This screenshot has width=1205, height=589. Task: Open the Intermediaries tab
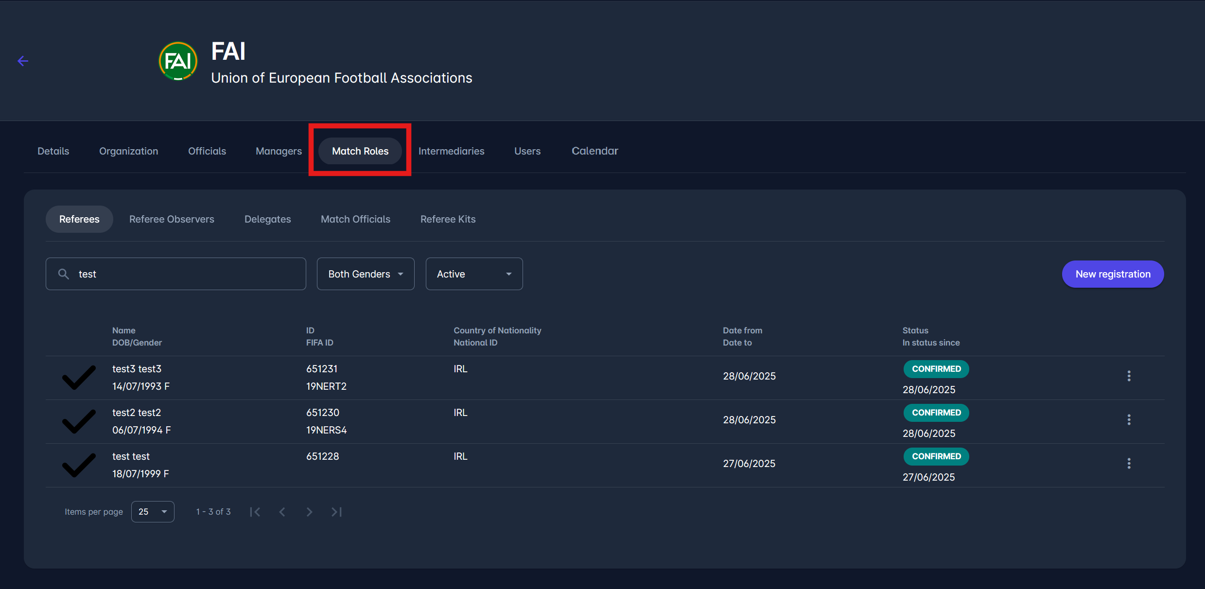451,151
